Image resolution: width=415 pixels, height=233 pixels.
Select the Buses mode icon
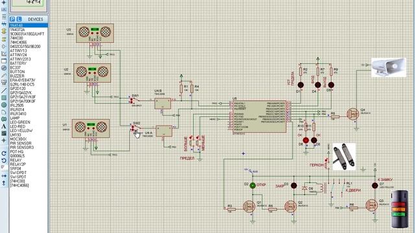coord(4,24)
